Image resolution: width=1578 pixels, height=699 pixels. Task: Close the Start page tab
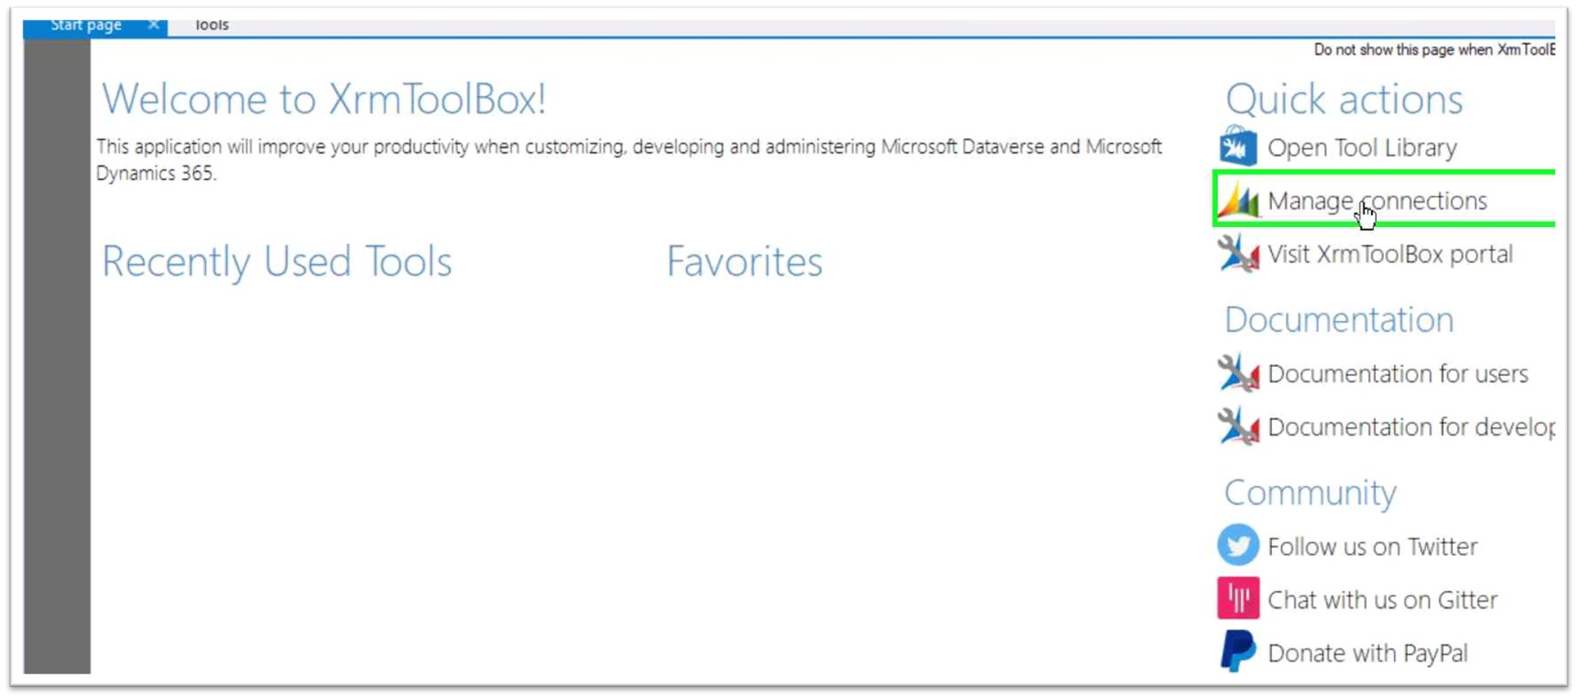[153, 26]
